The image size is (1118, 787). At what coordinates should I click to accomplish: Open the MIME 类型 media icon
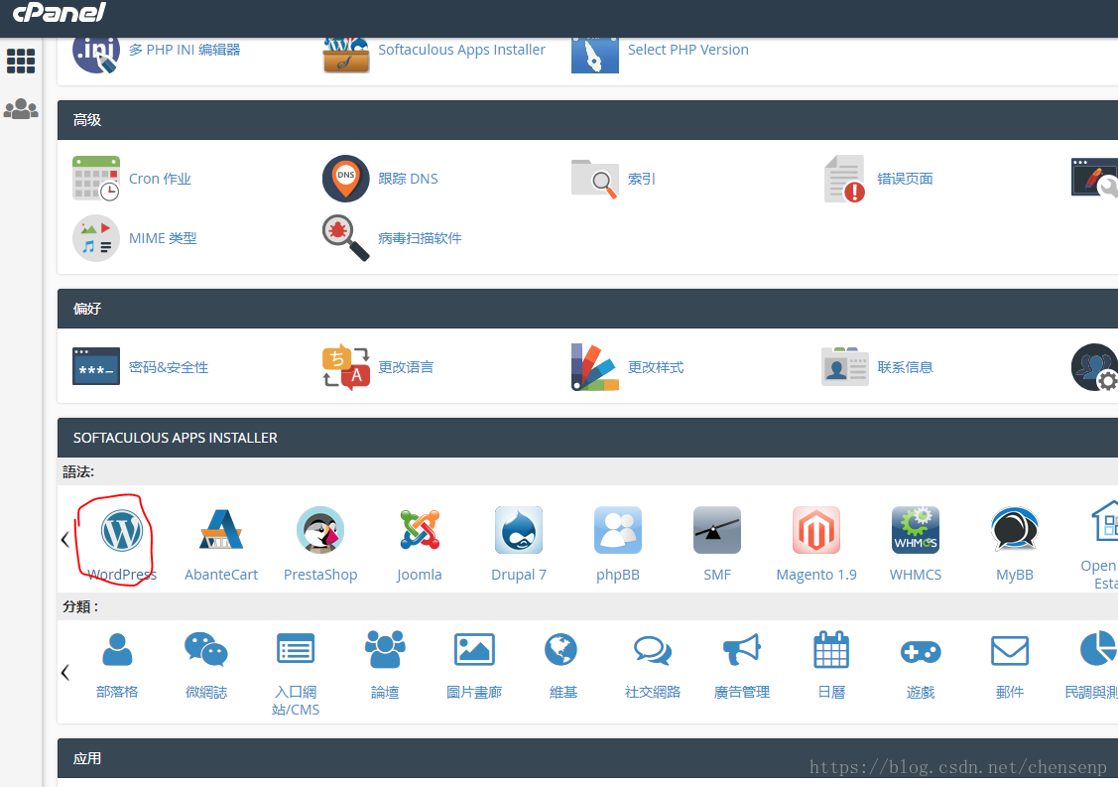96,238
